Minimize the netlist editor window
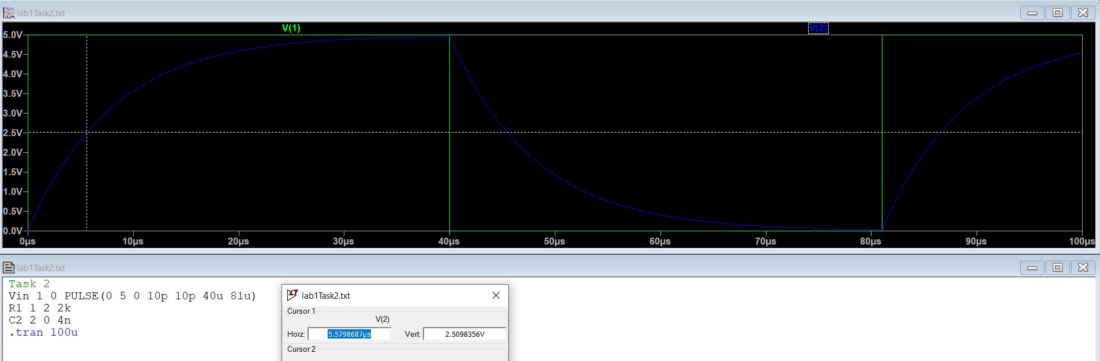Viewport: 1100px width, 361px height. (x=1032, y=268)
